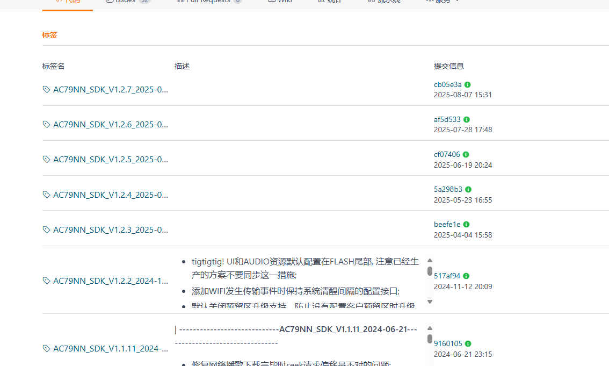
Task: Click bold heading AC79NN_SDK_V1.1.11_2024-06-21 in description
Action: coord(343,329)
